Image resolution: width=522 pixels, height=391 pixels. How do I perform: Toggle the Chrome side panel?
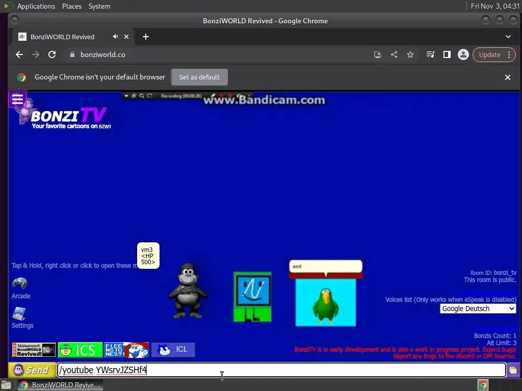[447, 54]
